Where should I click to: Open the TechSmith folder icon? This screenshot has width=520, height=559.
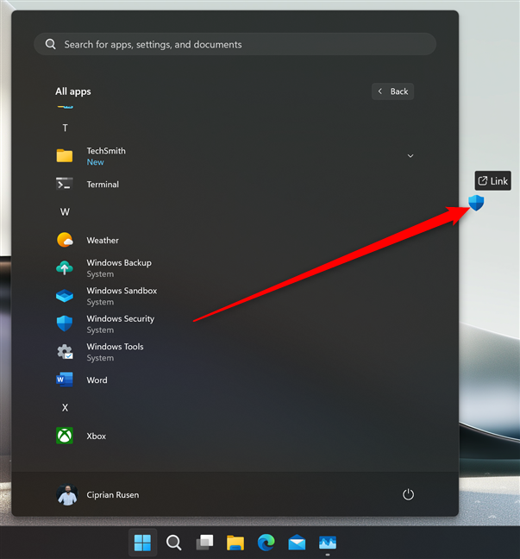(x=65, y=156)
